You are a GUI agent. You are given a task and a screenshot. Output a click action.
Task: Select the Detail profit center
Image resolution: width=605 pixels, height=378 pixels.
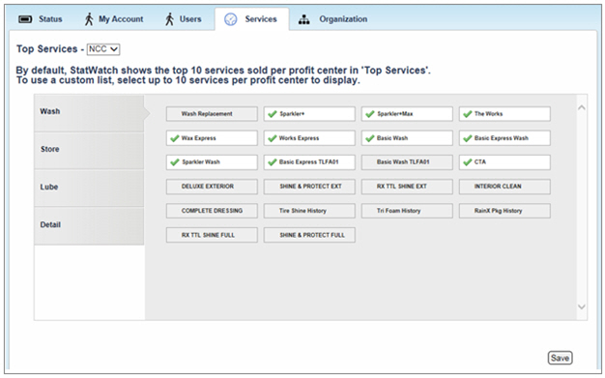pos(89,226)
